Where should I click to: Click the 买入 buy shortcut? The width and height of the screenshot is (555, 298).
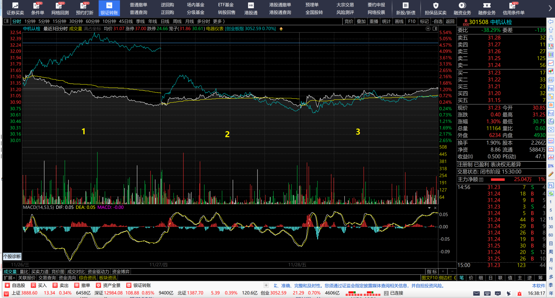tap(39, 285)
